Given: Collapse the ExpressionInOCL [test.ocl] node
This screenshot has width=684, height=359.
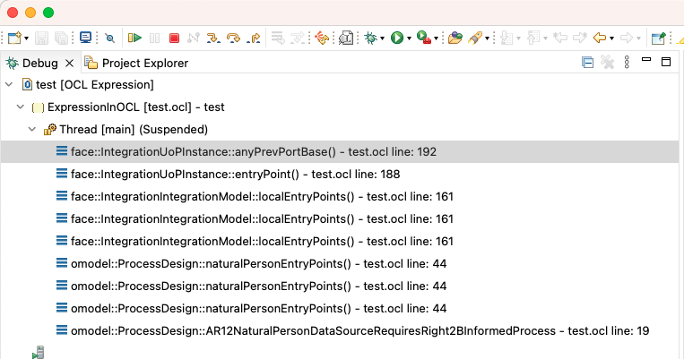Looking at the screenshot, I should (20, 107).
